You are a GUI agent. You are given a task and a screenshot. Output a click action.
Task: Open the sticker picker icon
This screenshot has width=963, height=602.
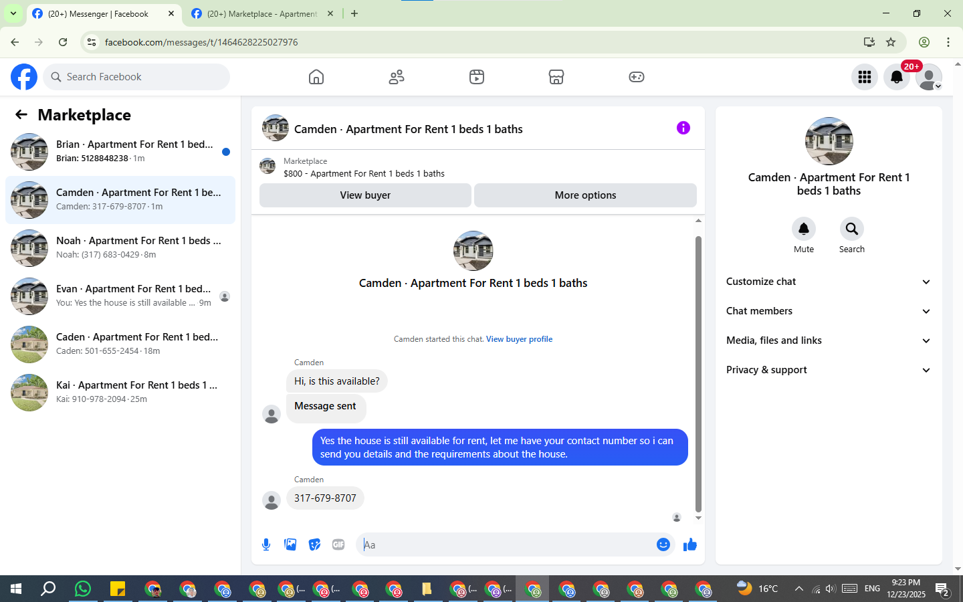coord(314,544)
